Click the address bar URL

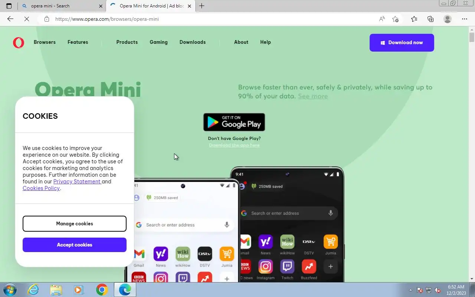point(107,19)
